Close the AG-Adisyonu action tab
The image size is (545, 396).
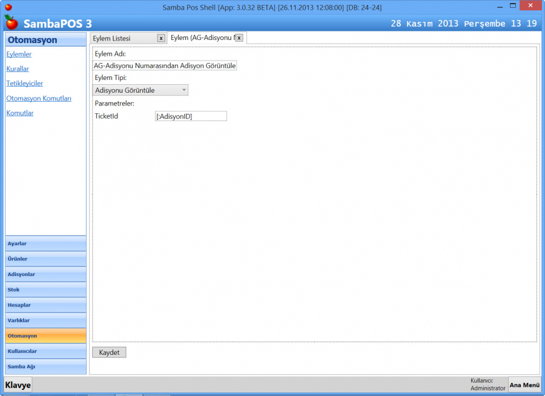239,38
